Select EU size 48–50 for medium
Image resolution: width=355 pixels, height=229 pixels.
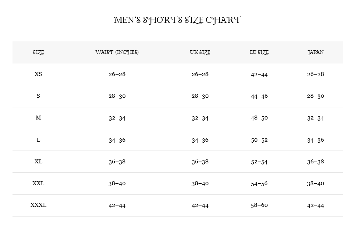tap(259, 118)
